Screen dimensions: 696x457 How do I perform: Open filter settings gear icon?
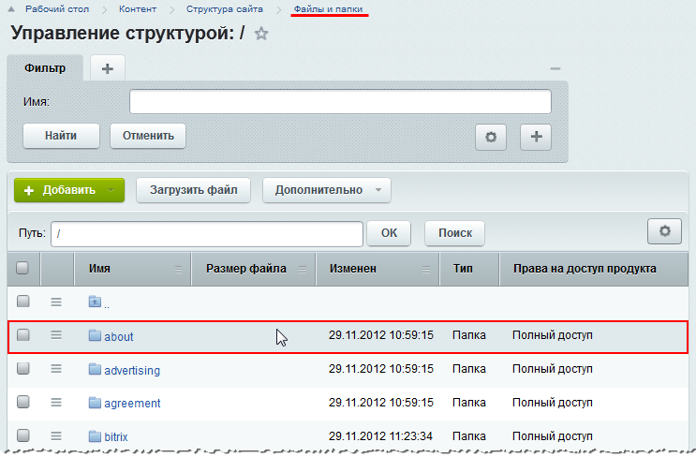(491, 137)
